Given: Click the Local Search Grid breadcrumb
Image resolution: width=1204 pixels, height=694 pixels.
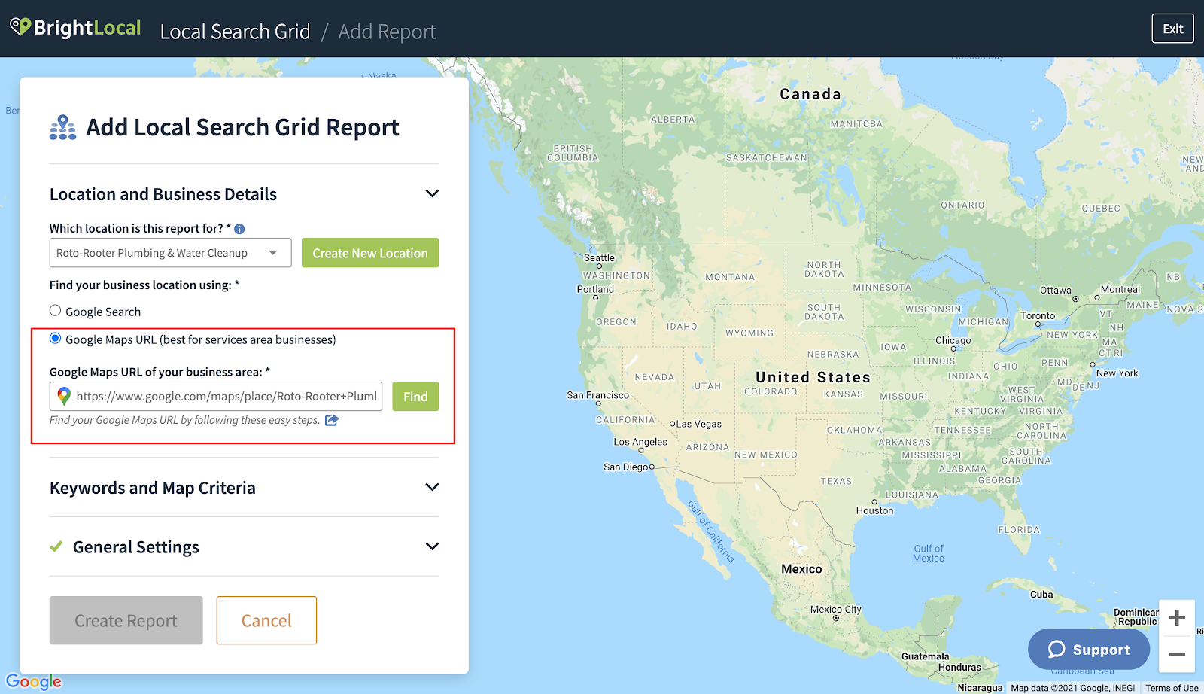Looking at the screenshot, I should click(235, 32).
